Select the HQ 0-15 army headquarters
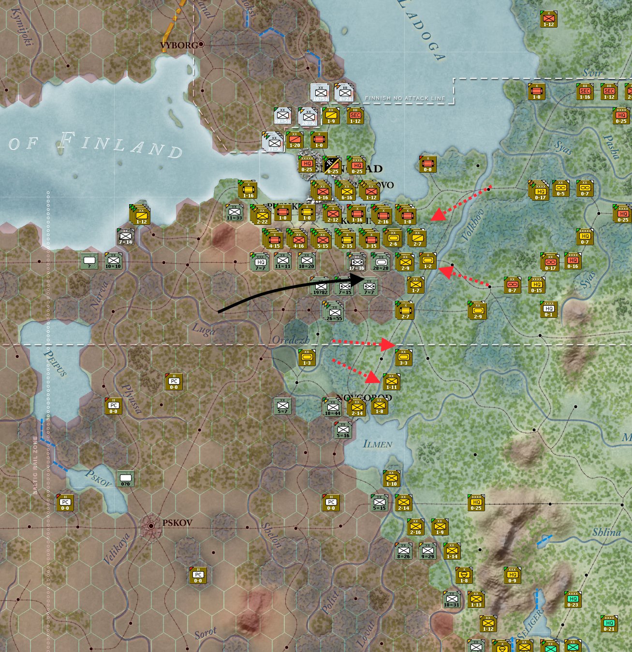Screen dimensions: 632x652 pos(536,285)
